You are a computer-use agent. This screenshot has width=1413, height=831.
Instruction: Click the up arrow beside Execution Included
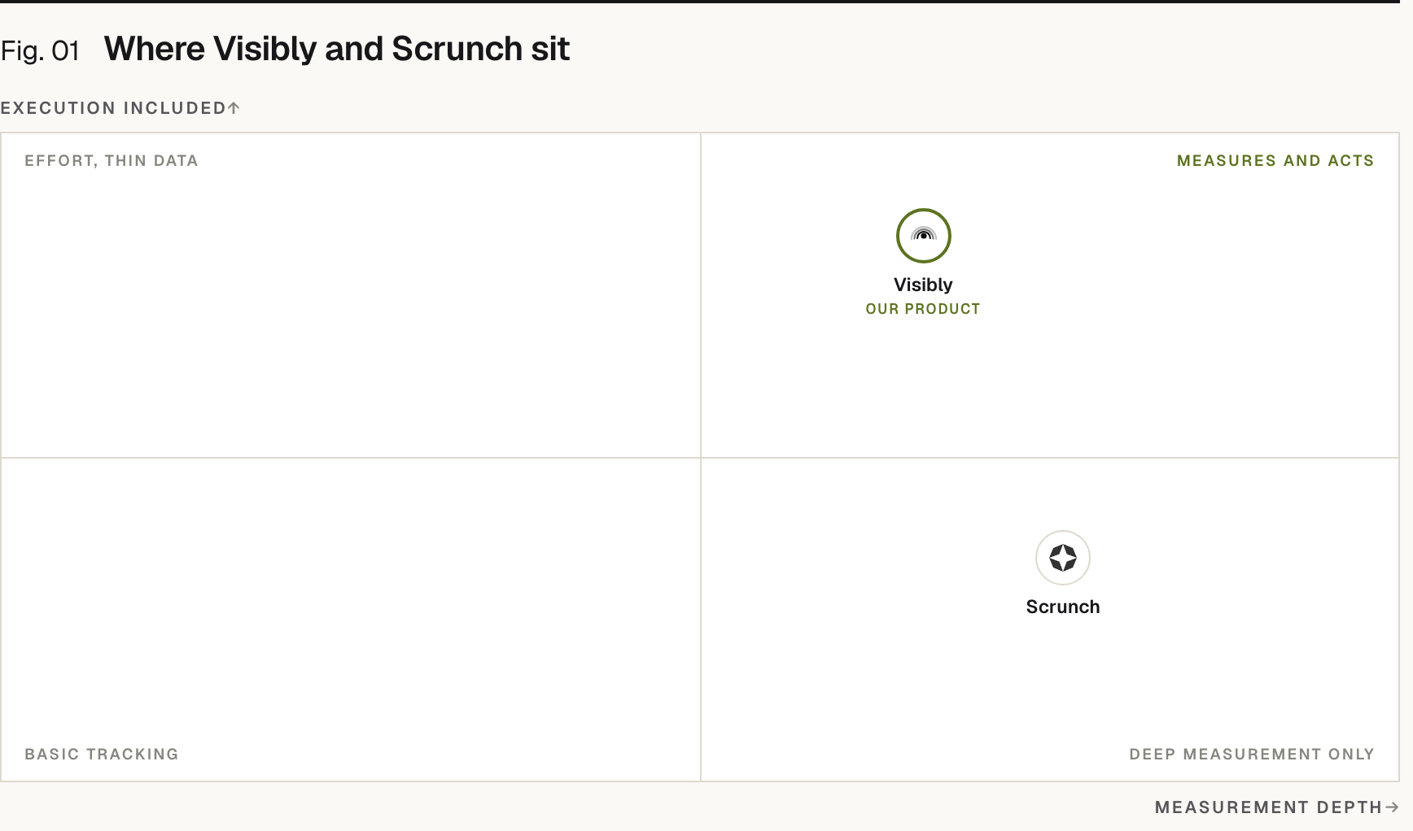(x=234, y=107)
